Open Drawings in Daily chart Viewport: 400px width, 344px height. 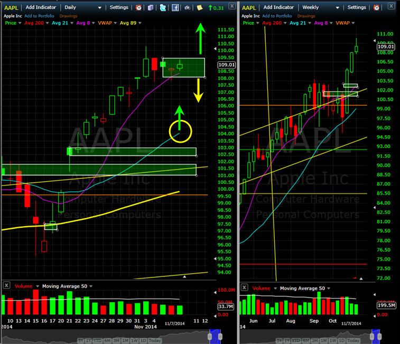[x=68, y=16]
